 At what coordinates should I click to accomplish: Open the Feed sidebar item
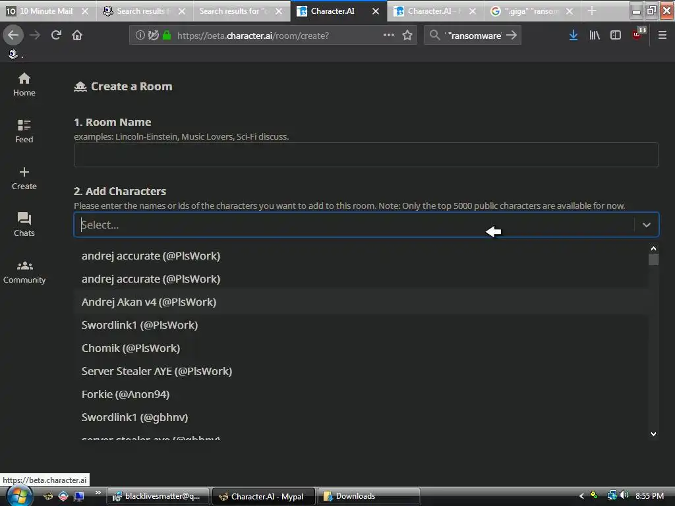coord(24,131)
